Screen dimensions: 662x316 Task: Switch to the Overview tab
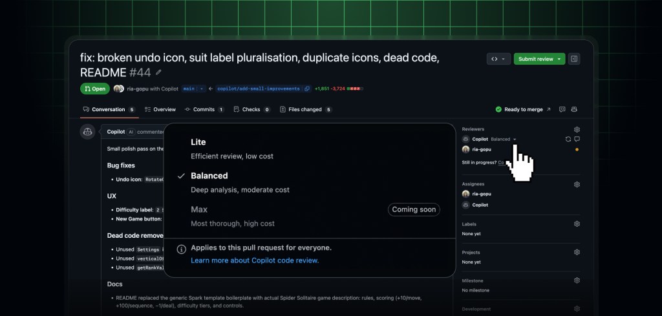click(160, 109)
